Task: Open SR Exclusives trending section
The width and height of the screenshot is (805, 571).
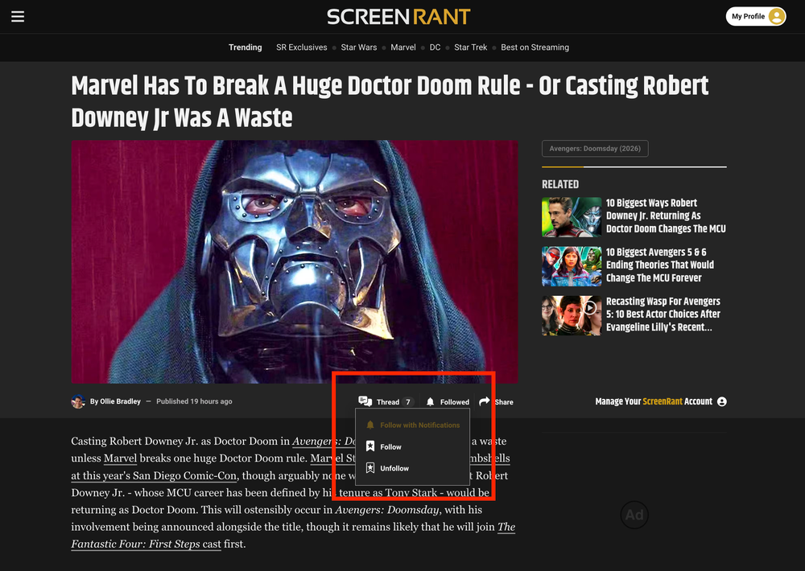Action: tap(301, 47)
